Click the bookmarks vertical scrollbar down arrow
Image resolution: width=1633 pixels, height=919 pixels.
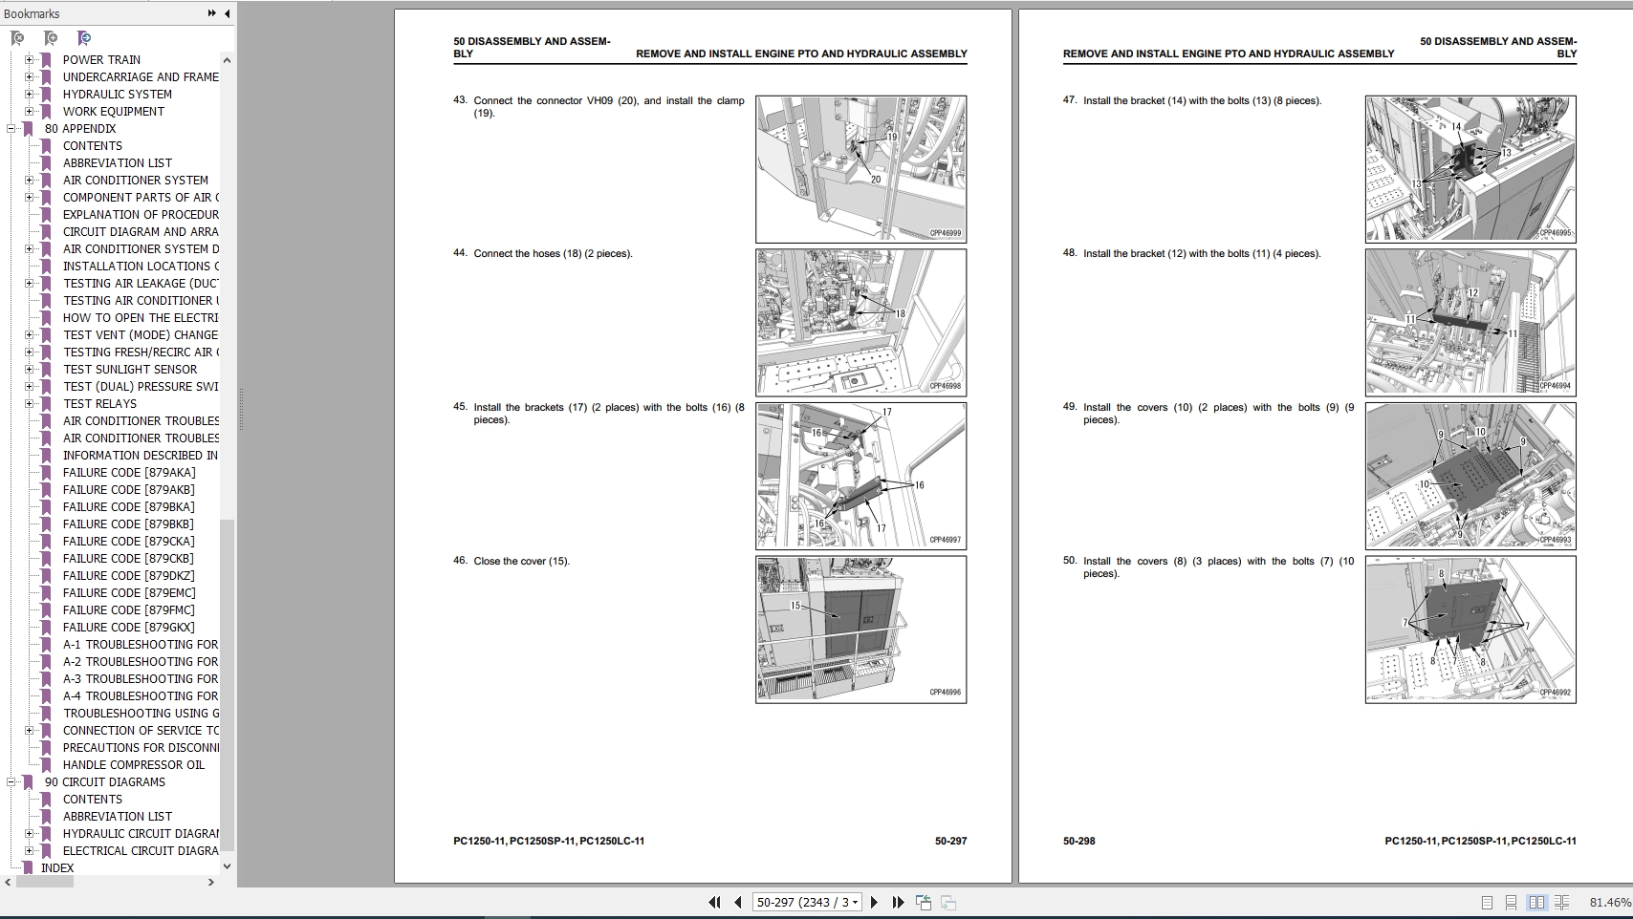[x=227, y=866]
